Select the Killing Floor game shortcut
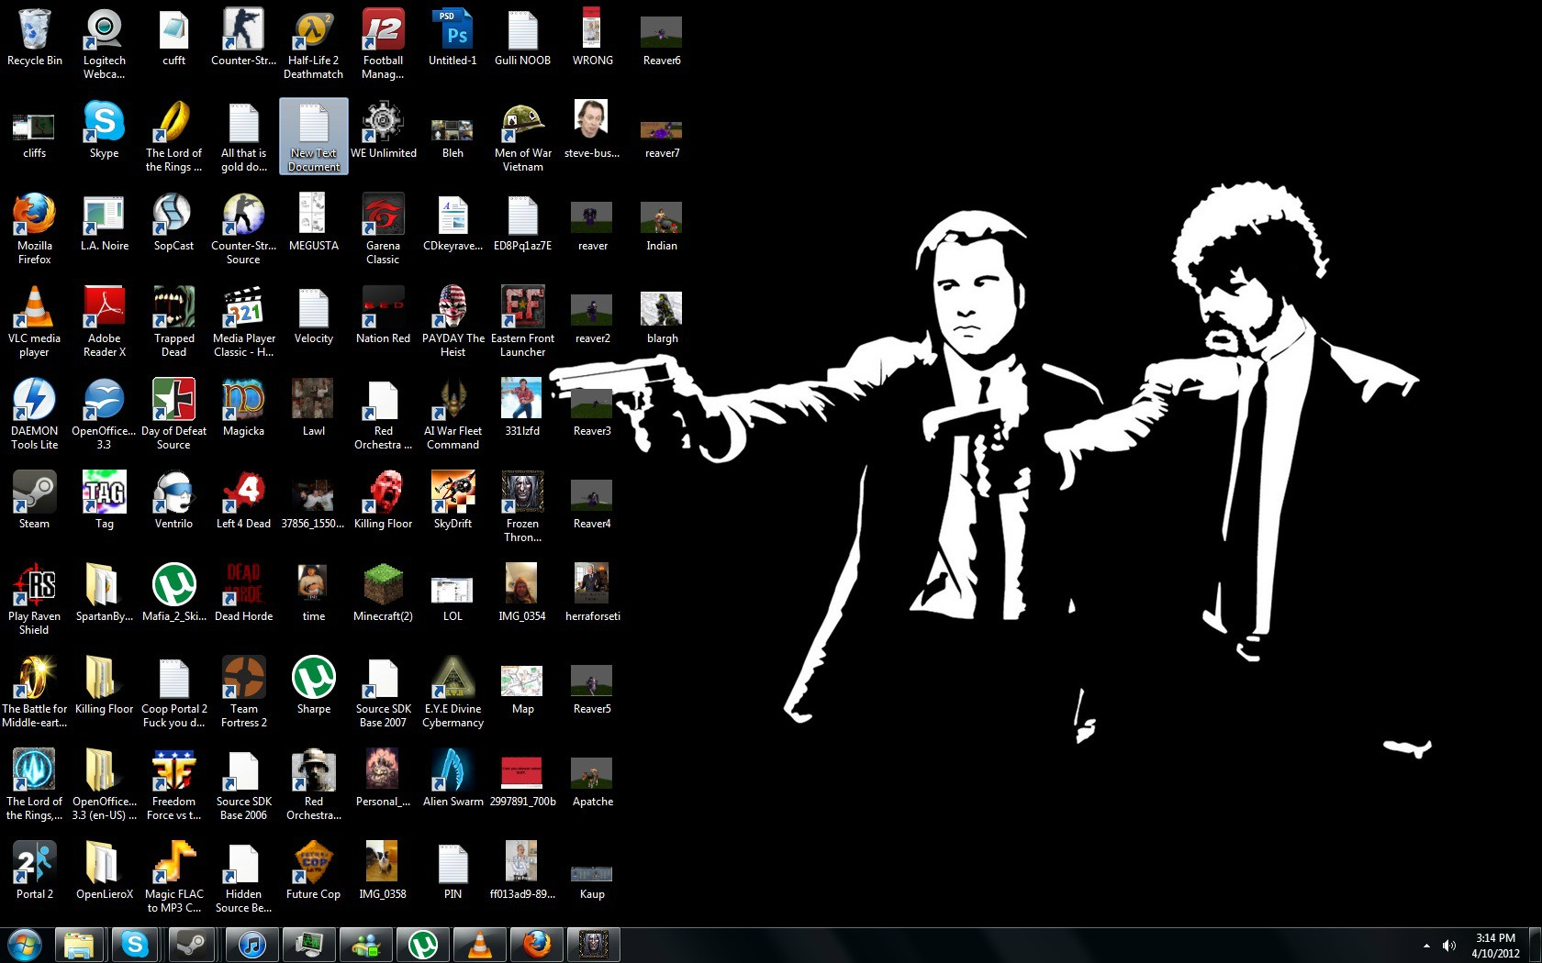 click(383, 502)
